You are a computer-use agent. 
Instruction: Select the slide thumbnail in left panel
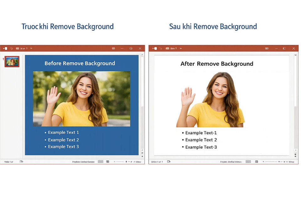pyautogui.click(x=11, y=62)
